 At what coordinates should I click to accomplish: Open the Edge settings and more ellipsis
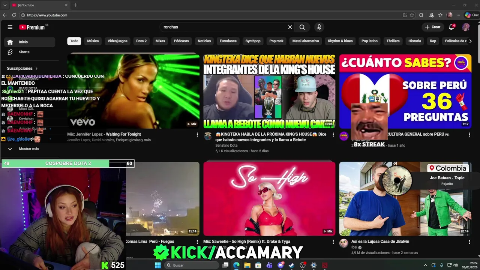click(x=458, y=15)
